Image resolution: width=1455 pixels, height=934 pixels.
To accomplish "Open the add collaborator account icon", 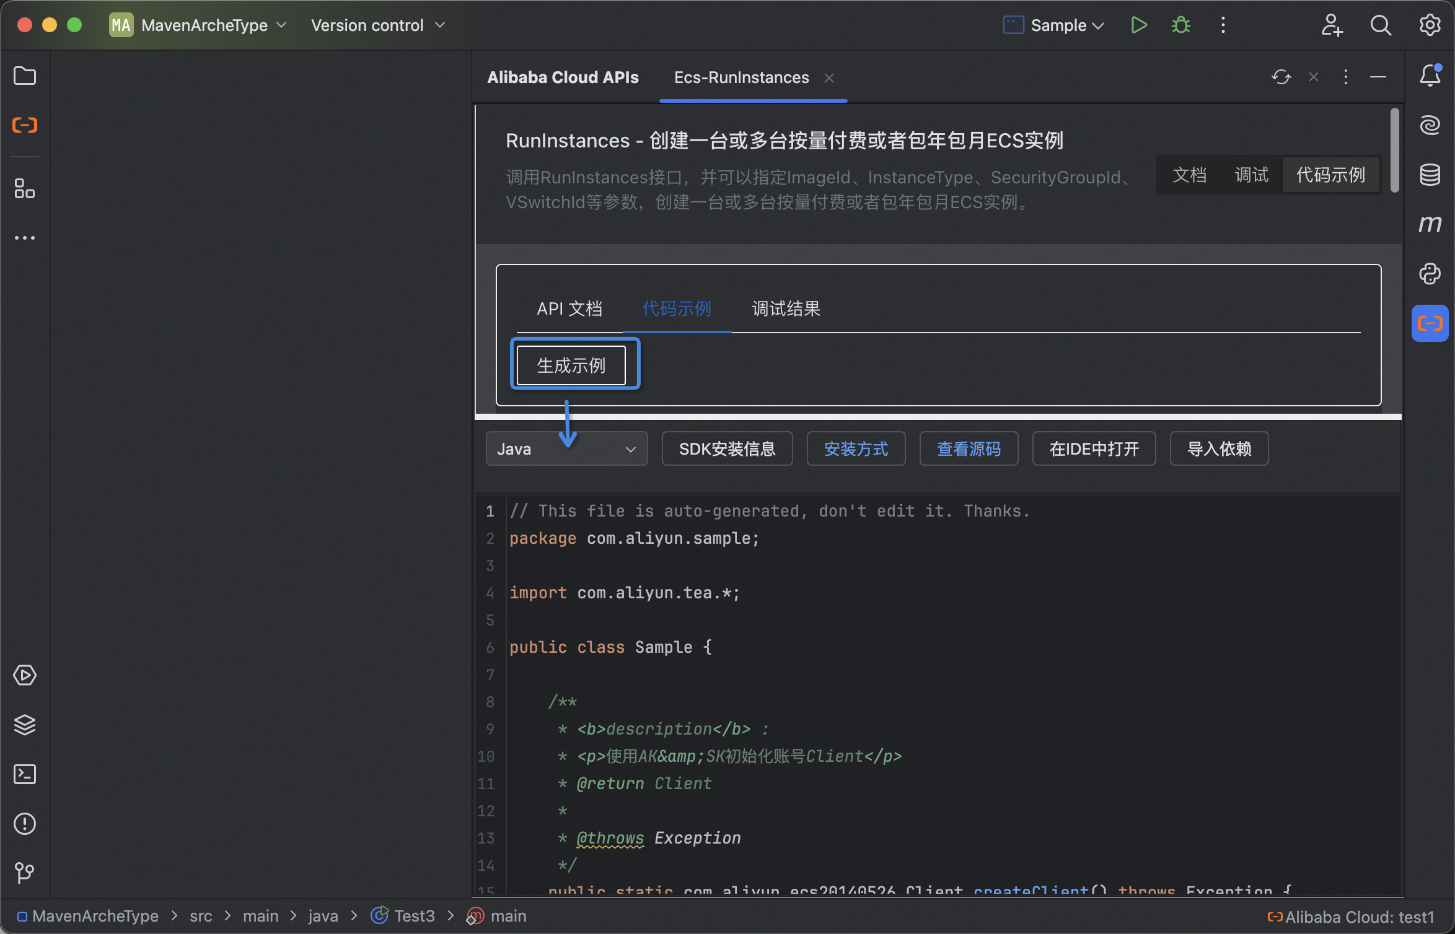I will click(x=1331, y=25).
